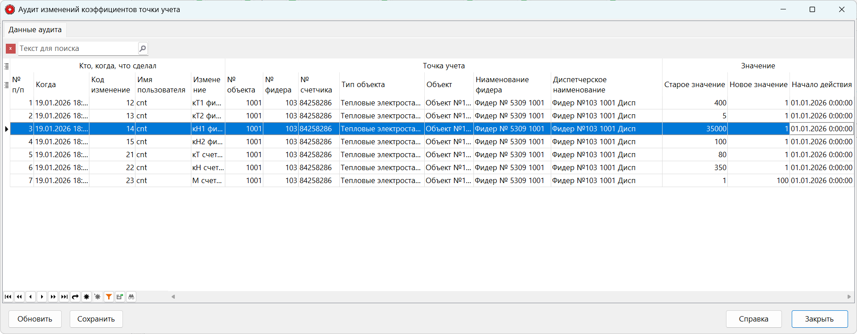Clear search with red X button

click(x=11, y=48)
